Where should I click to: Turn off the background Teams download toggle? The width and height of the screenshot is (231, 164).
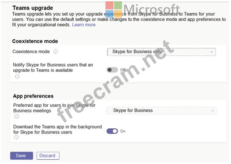click(112, 131)
